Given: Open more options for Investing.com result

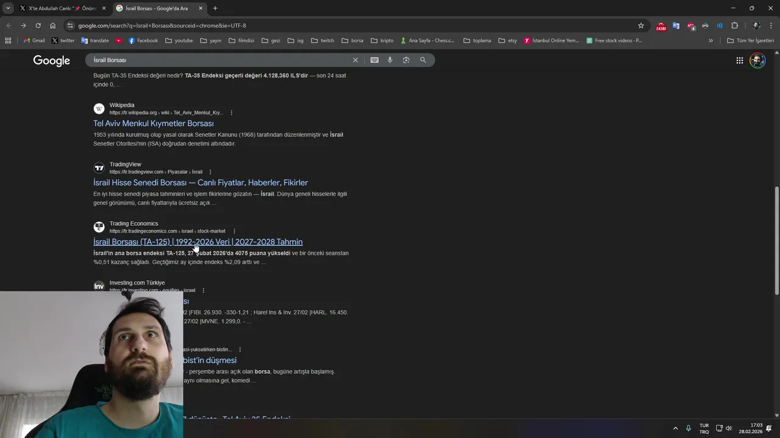Looking at the screenshot, I should (204, 291).
